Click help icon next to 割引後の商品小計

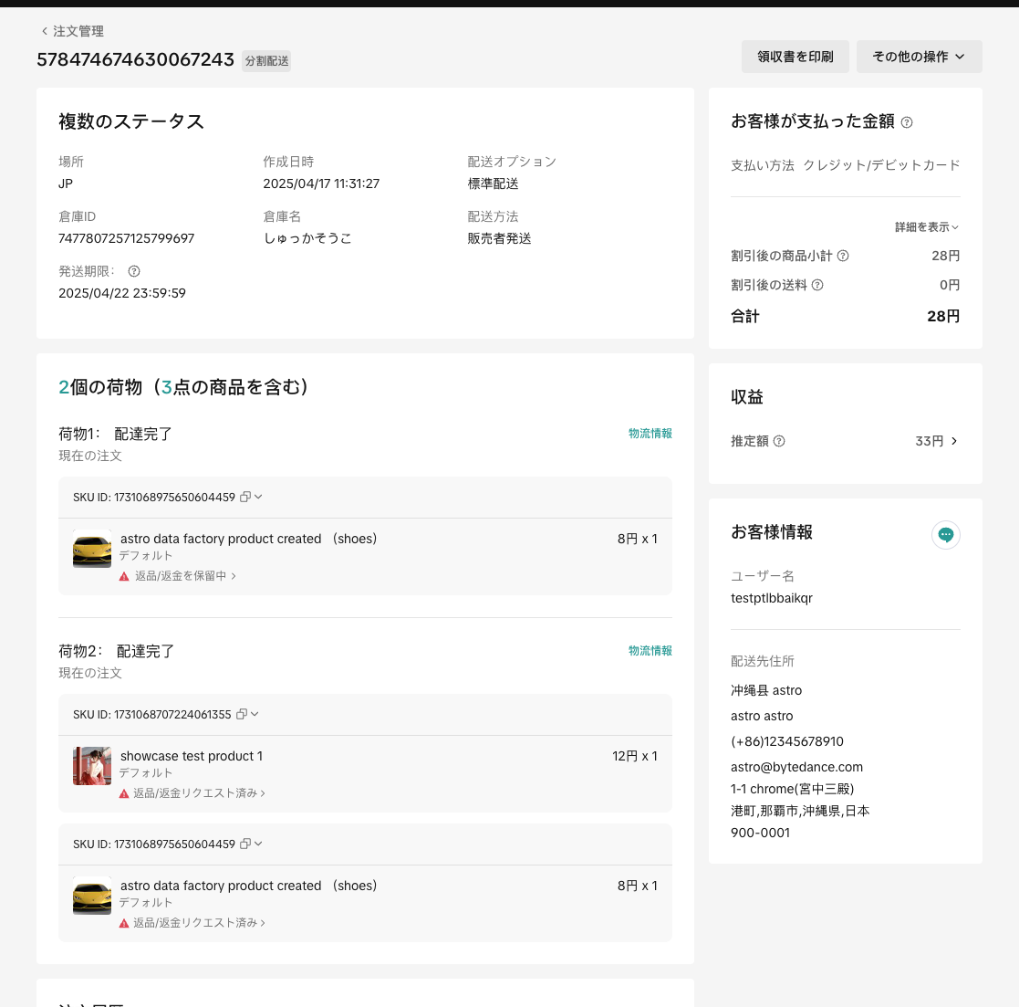pyautogui.click(x=843, y=256)
